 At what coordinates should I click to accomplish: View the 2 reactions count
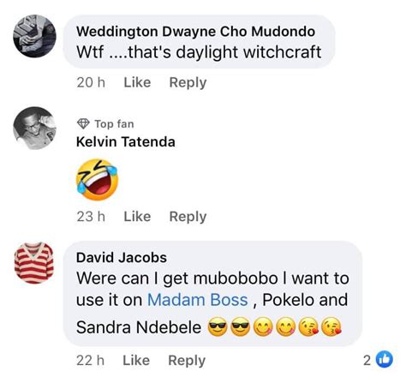(367, 360)
